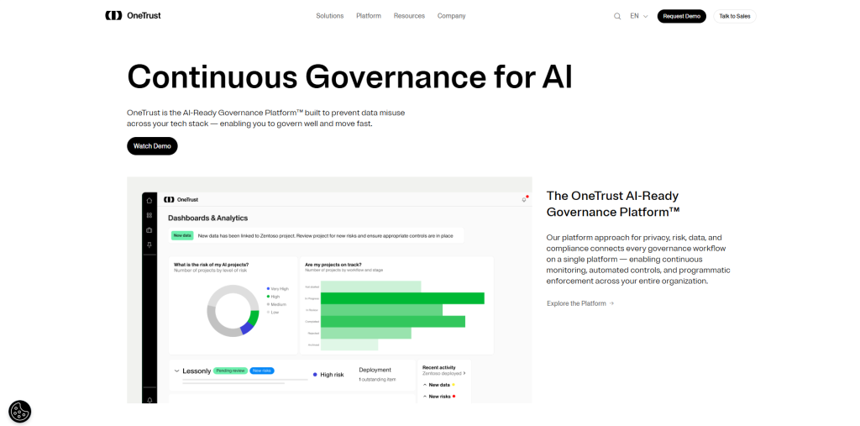Click the home icon in dashboard sidebar
860x426 pixels.
point(149,200)
